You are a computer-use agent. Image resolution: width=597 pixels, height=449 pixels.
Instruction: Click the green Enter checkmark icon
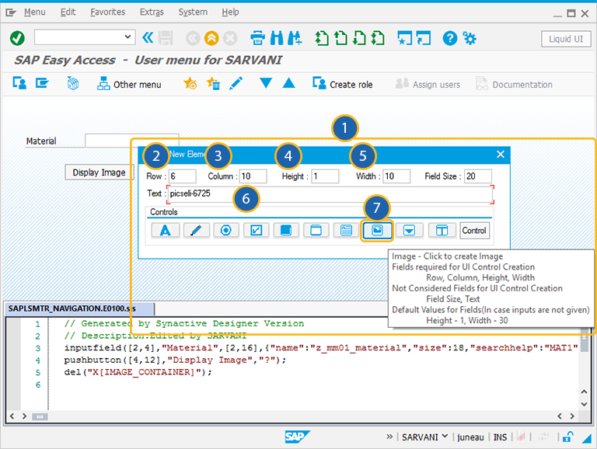tap(17, 38)
